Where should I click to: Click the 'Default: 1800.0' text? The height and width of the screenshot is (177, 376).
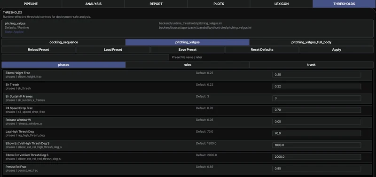[206, 143]
